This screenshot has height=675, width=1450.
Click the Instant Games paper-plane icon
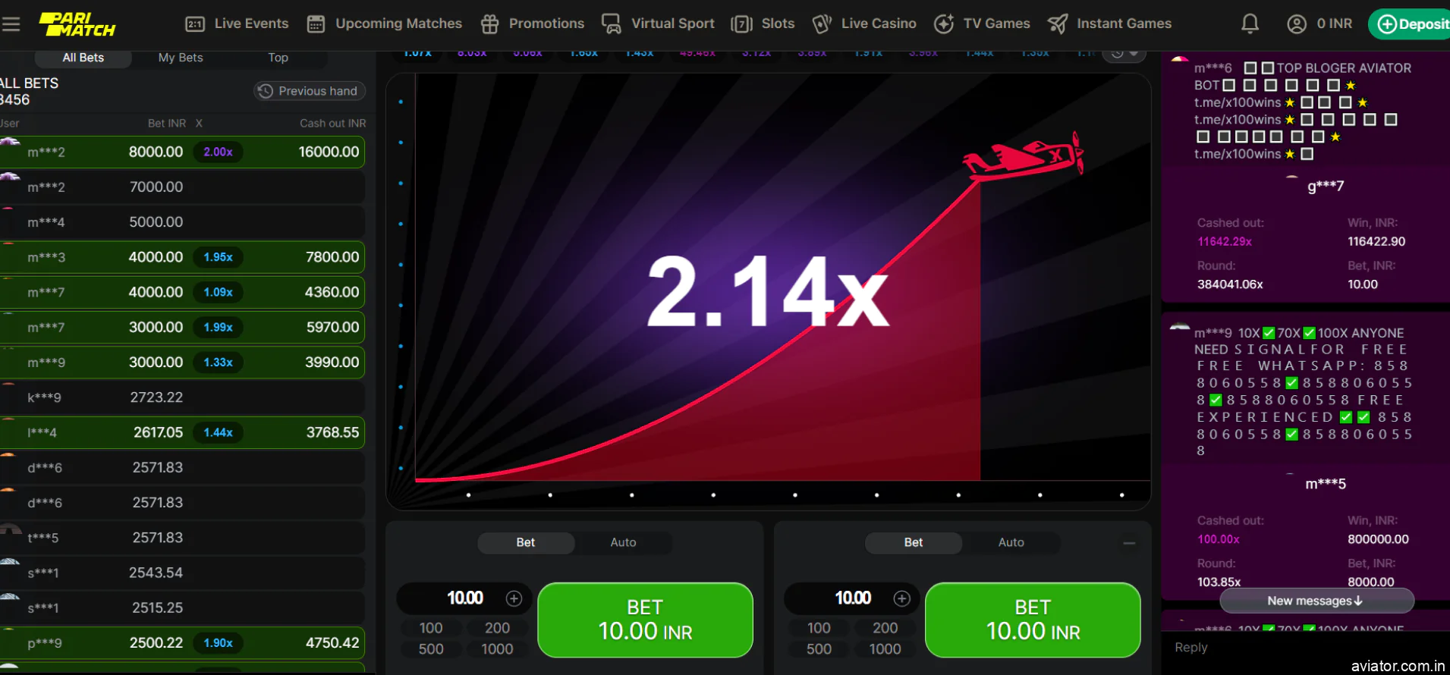1058,24
